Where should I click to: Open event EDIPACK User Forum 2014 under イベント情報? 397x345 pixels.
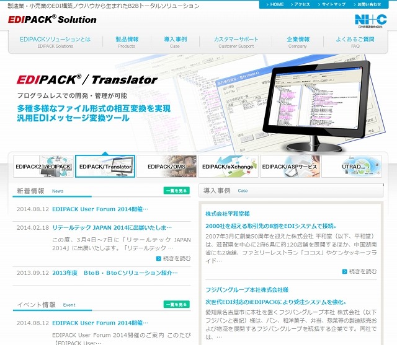(100, 323)
